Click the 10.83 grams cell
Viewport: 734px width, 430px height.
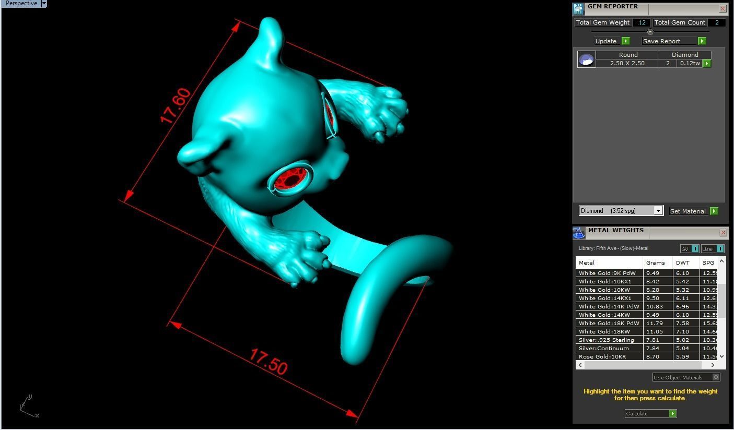pyautogui.click(x=658, y=306)
